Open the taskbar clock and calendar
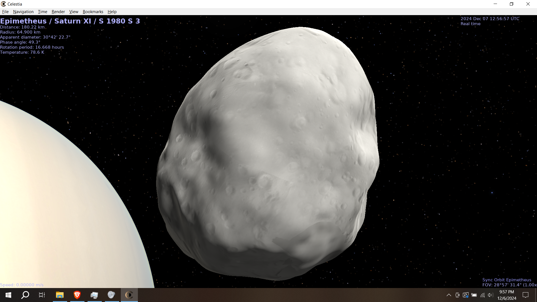Viewport: 537px width, 302px height. [x=507, y=295]
